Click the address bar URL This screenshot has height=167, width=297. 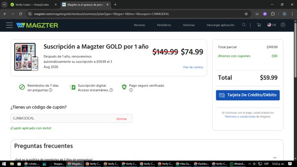pos(102,14)
